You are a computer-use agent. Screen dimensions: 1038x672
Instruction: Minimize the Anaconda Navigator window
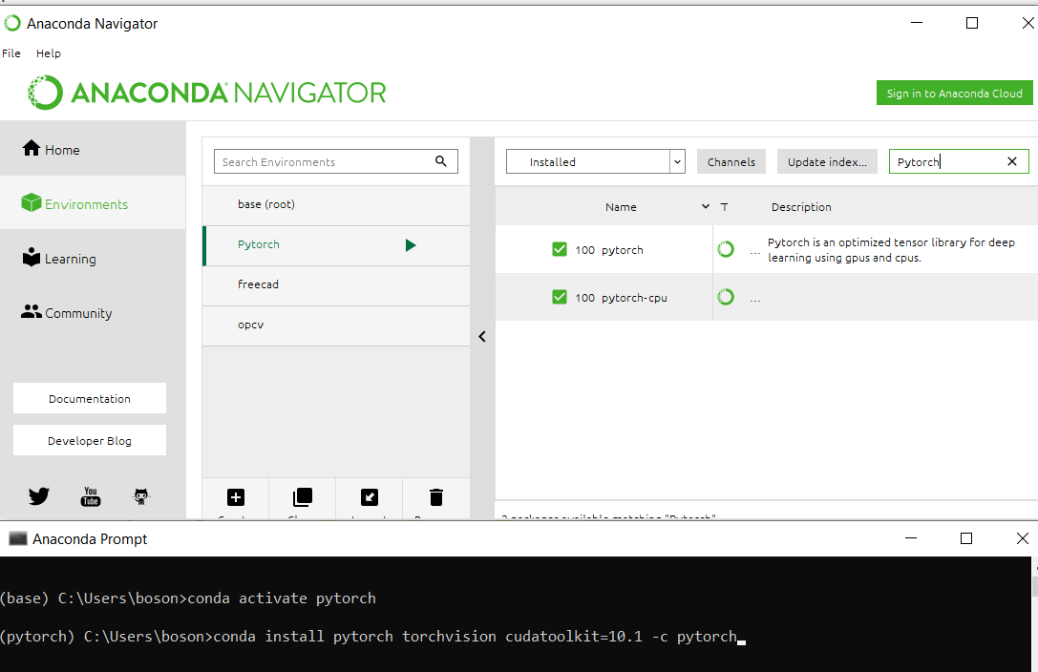917,23
